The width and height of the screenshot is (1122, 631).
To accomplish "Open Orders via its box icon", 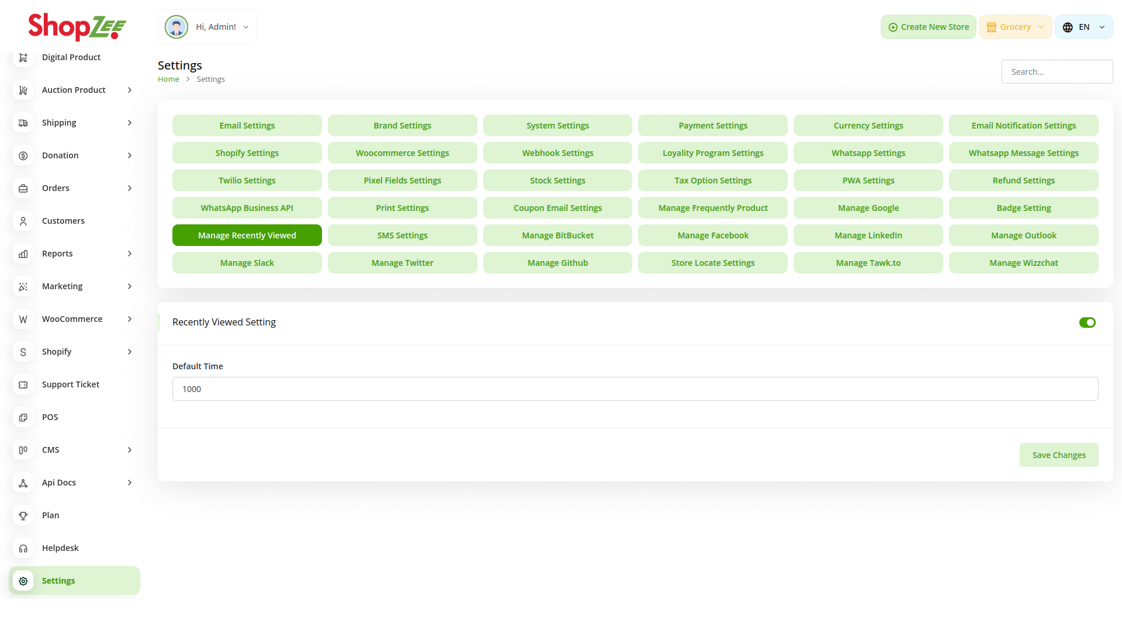I will point(23,188).
